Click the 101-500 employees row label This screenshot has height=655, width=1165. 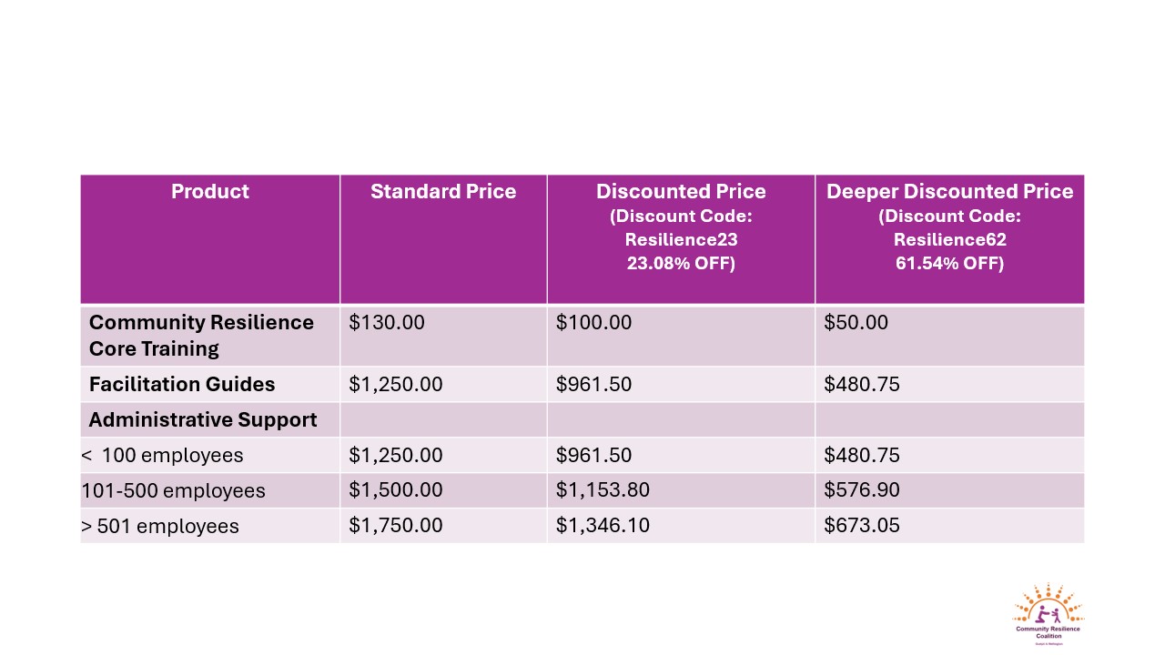tap(210, 490)
